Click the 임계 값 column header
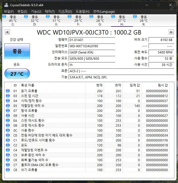 pos(132,85)
